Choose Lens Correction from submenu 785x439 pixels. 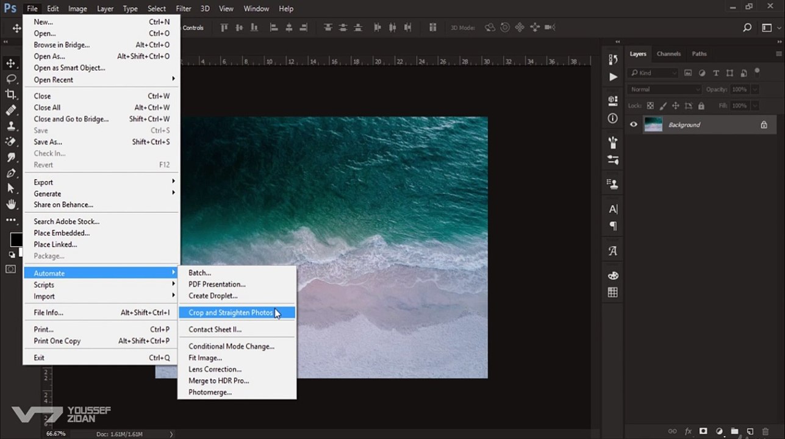coord(237,369)
